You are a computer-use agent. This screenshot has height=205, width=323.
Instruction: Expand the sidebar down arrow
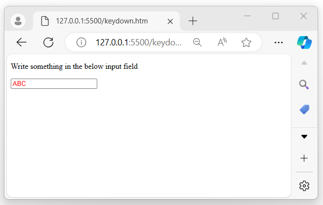[x=304, y=137]
